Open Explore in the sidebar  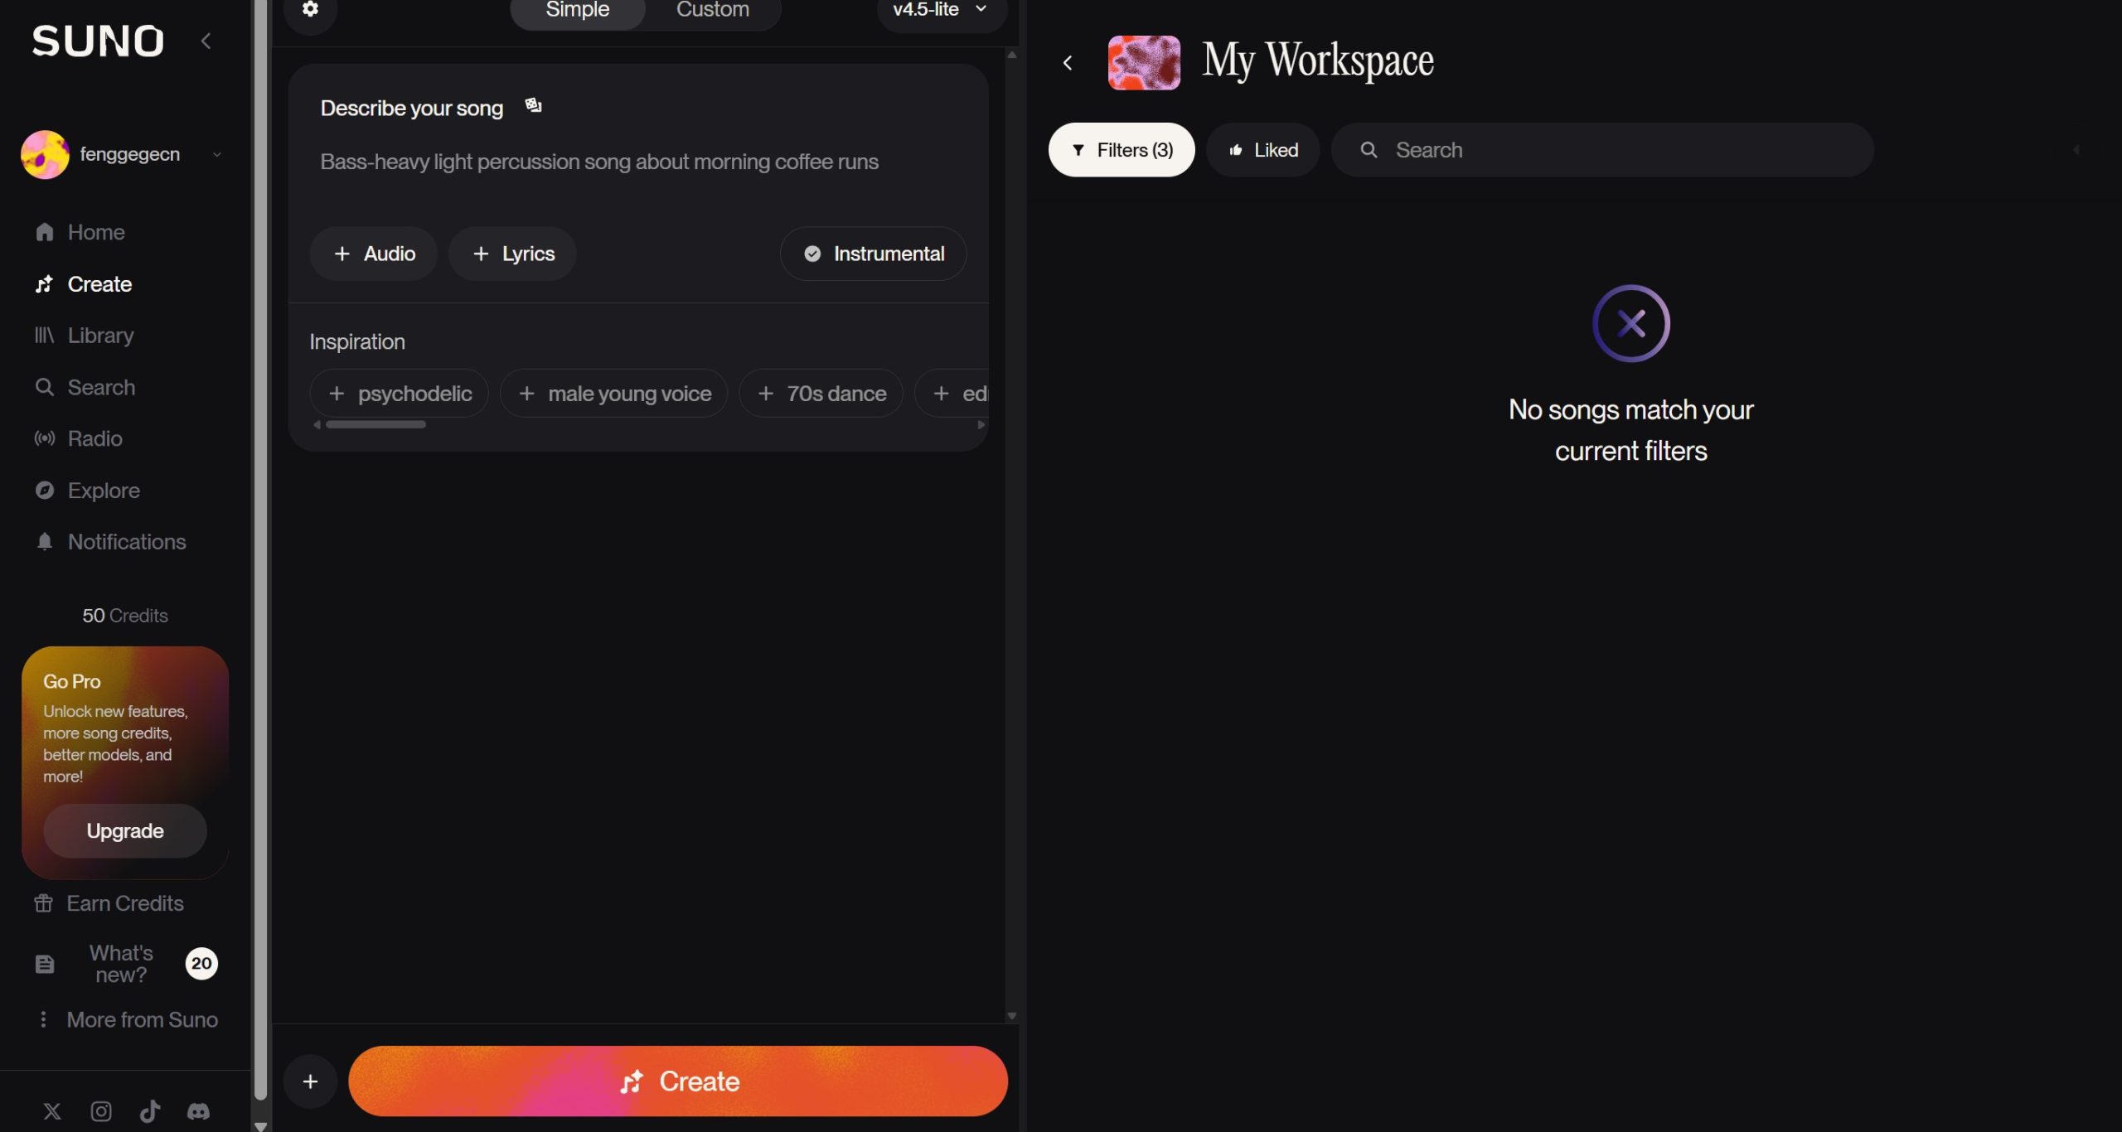[87, 491]
